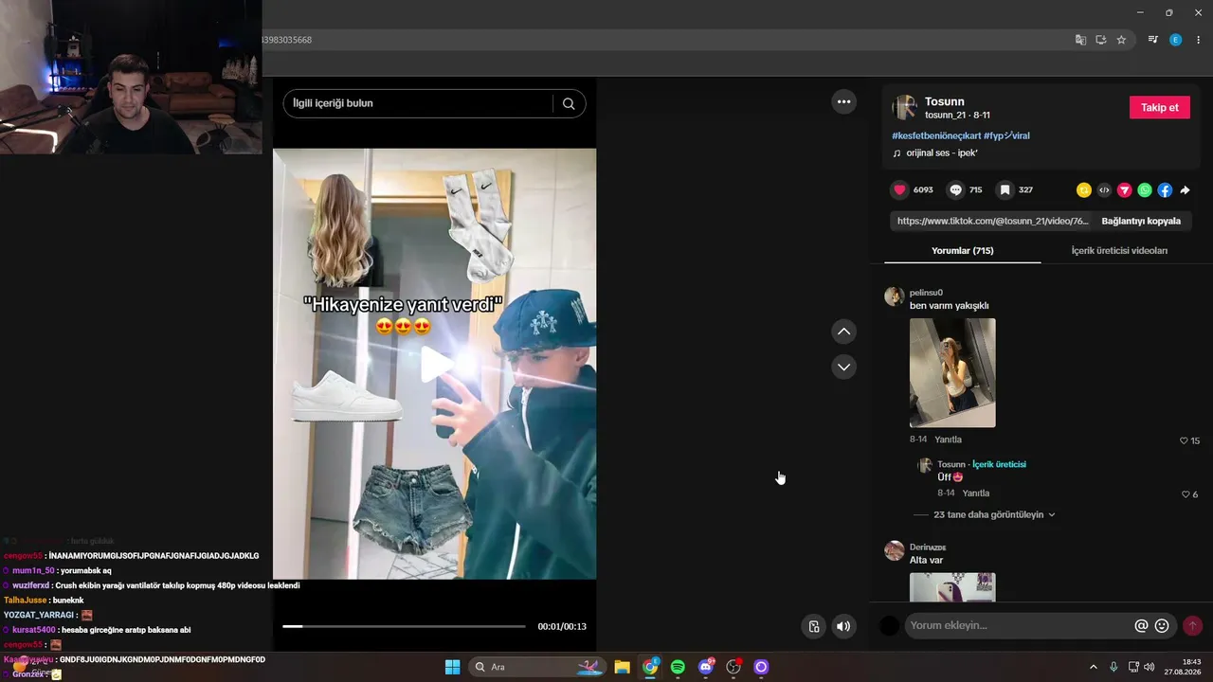Open Tosunn's profile picture in the header
The height and width of the screenshot is (682, 1213).
905,107
